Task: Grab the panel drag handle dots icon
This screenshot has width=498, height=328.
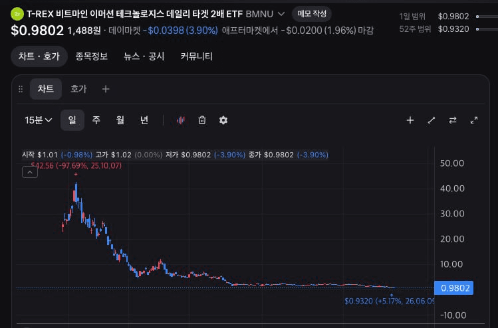Action: [21, 89]
